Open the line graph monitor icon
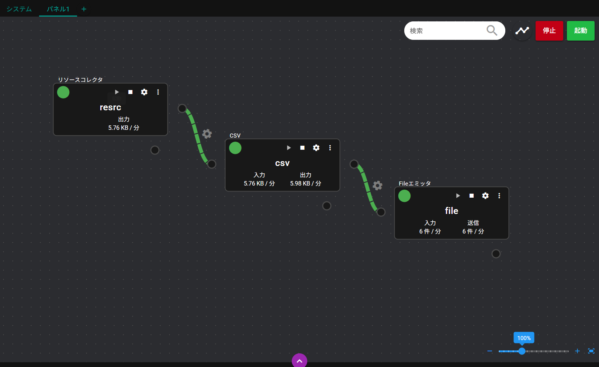The height and width of the screenshot is (367, 599). coord(522,31)
